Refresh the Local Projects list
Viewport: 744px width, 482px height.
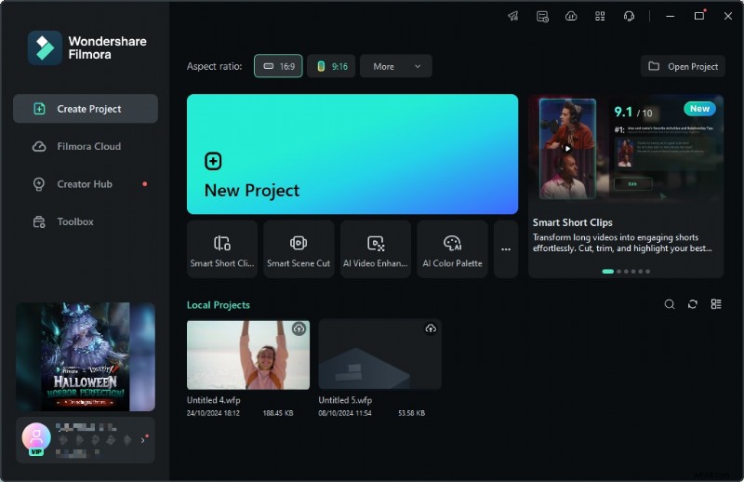[693, 304]
